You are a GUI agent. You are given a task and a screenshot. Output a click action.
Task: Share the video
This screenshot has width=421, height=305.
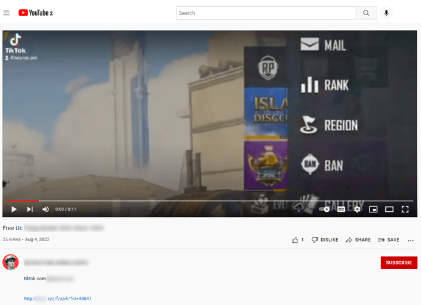[358, 240]
